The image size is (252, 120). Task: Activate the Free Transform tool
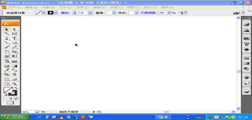click(14, 56)
